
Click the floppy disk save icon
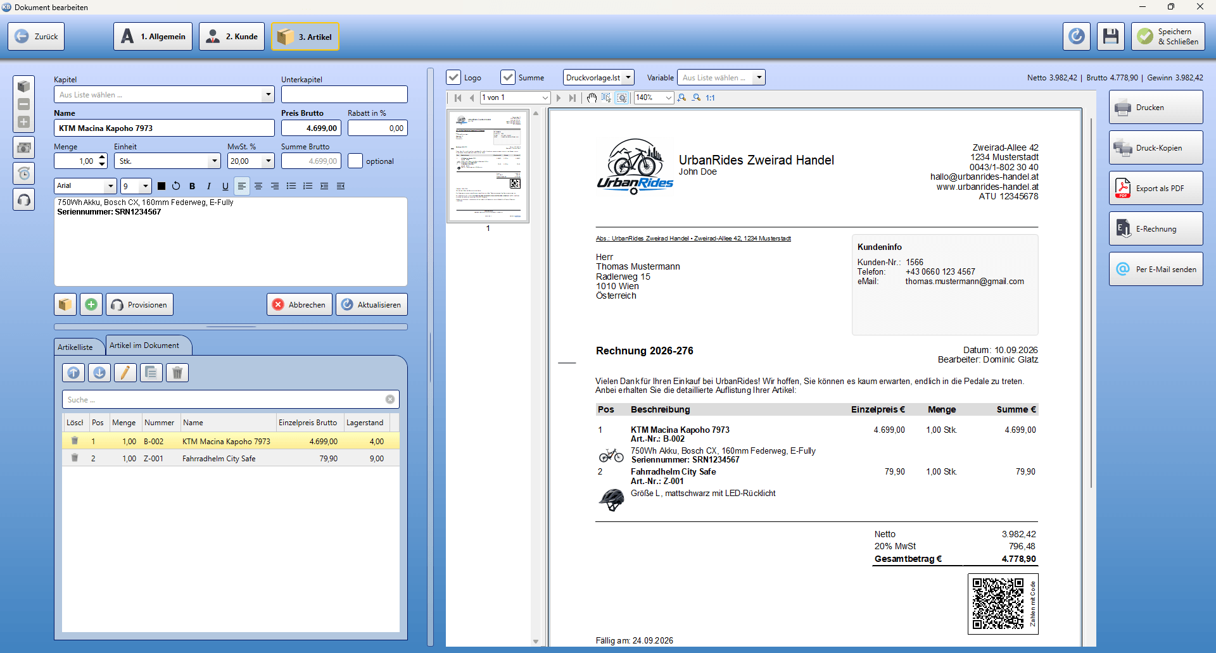pos(1111,37)
